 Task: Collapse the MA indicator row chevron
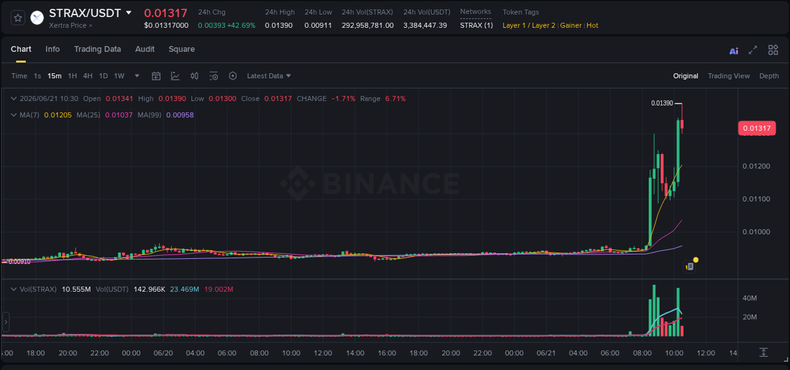click(x=13, y=115)
